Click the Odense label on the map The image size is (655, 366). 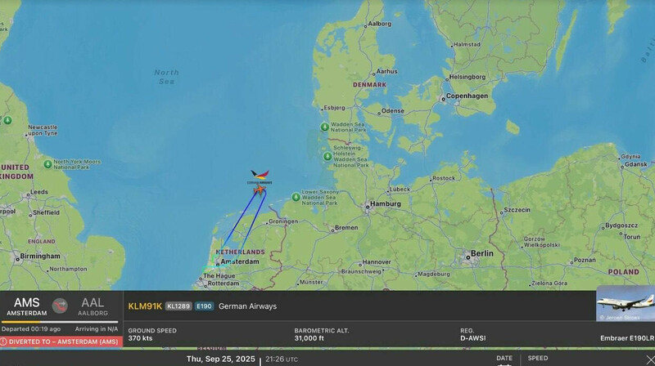coord(393,111)
